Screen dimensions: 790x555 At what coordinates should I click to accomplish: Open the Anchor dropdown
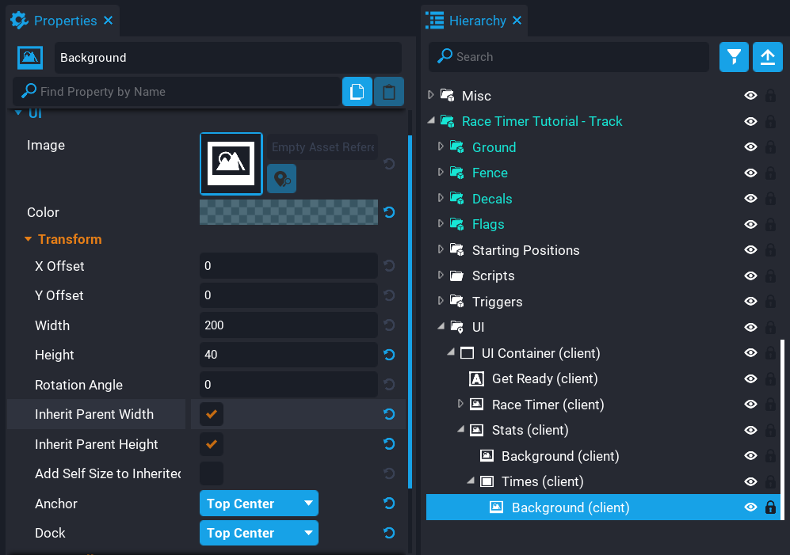pos(258,503)
